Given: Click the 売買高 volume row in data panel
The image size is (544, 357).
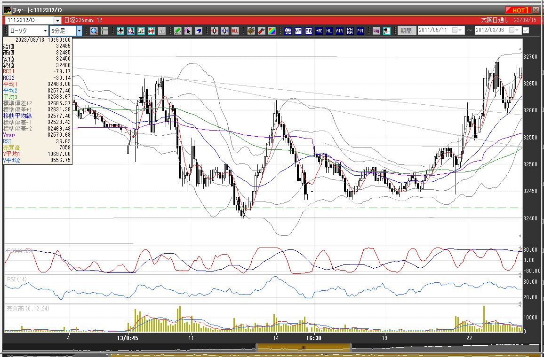Looking at the screenshot, I should (37, 147).
